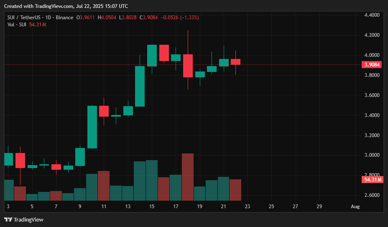Click the Aug label on time axis
Viewport: 388px width, 227px height.
point(355,207)
